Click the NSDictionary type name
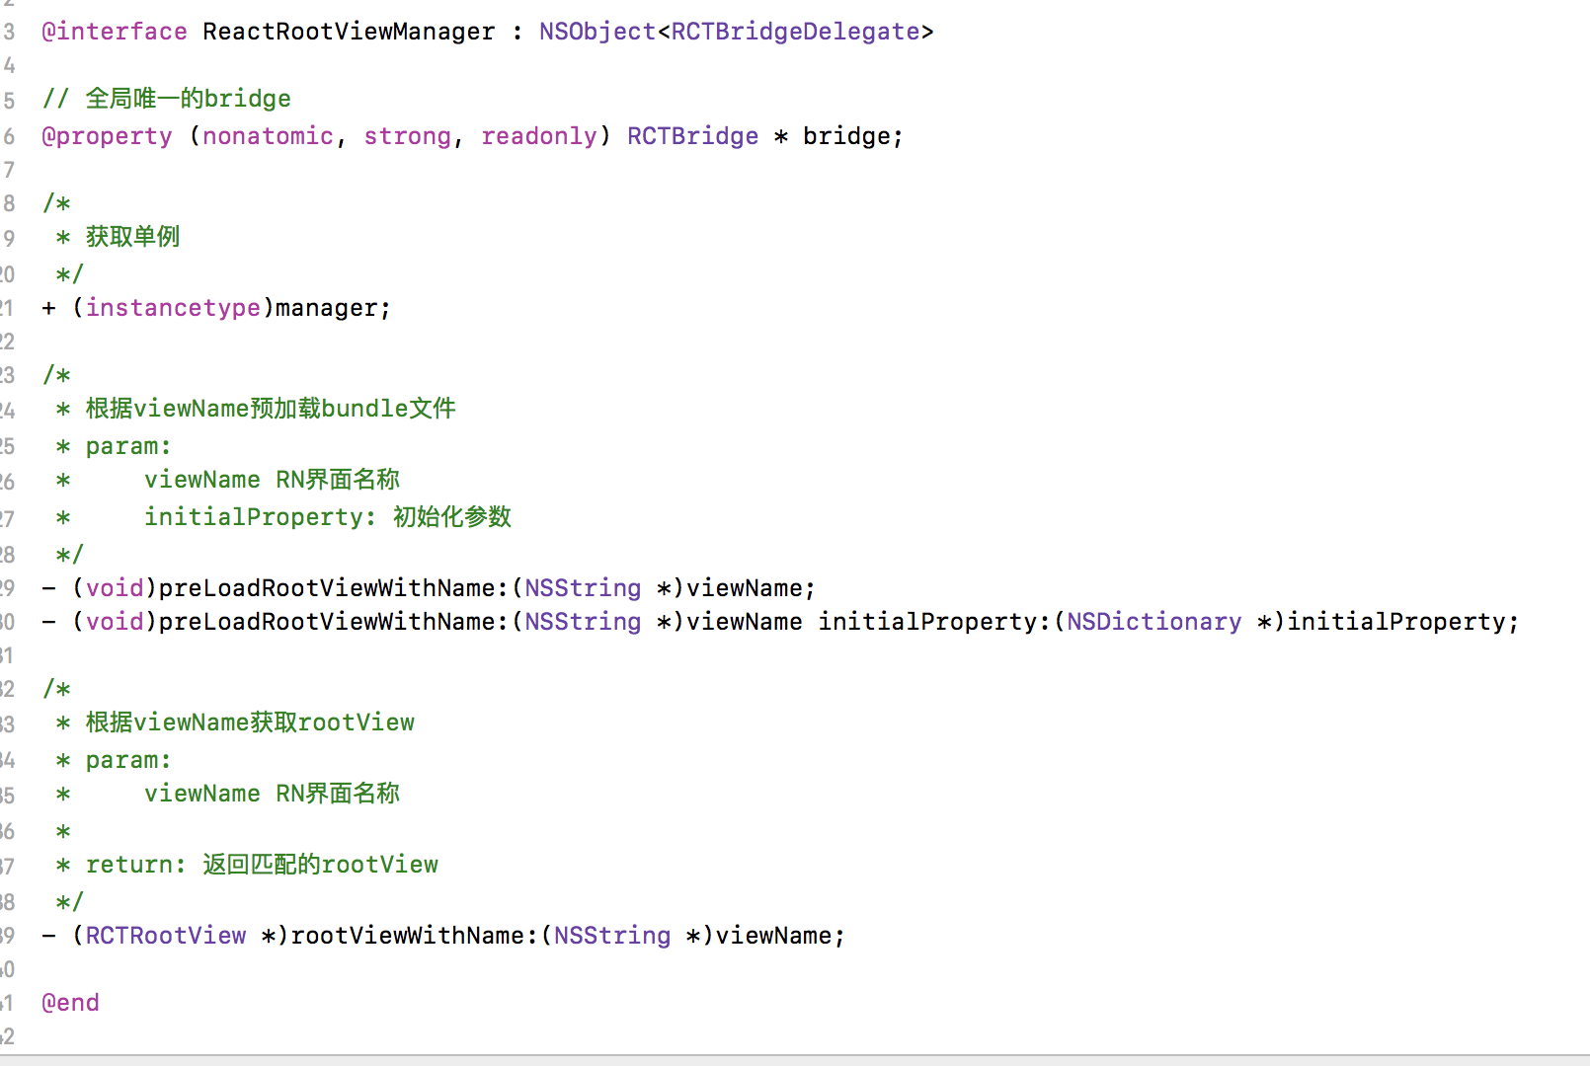Image resolution: width=1590 pixels, height=1066 pixels. pos(1154,622)
